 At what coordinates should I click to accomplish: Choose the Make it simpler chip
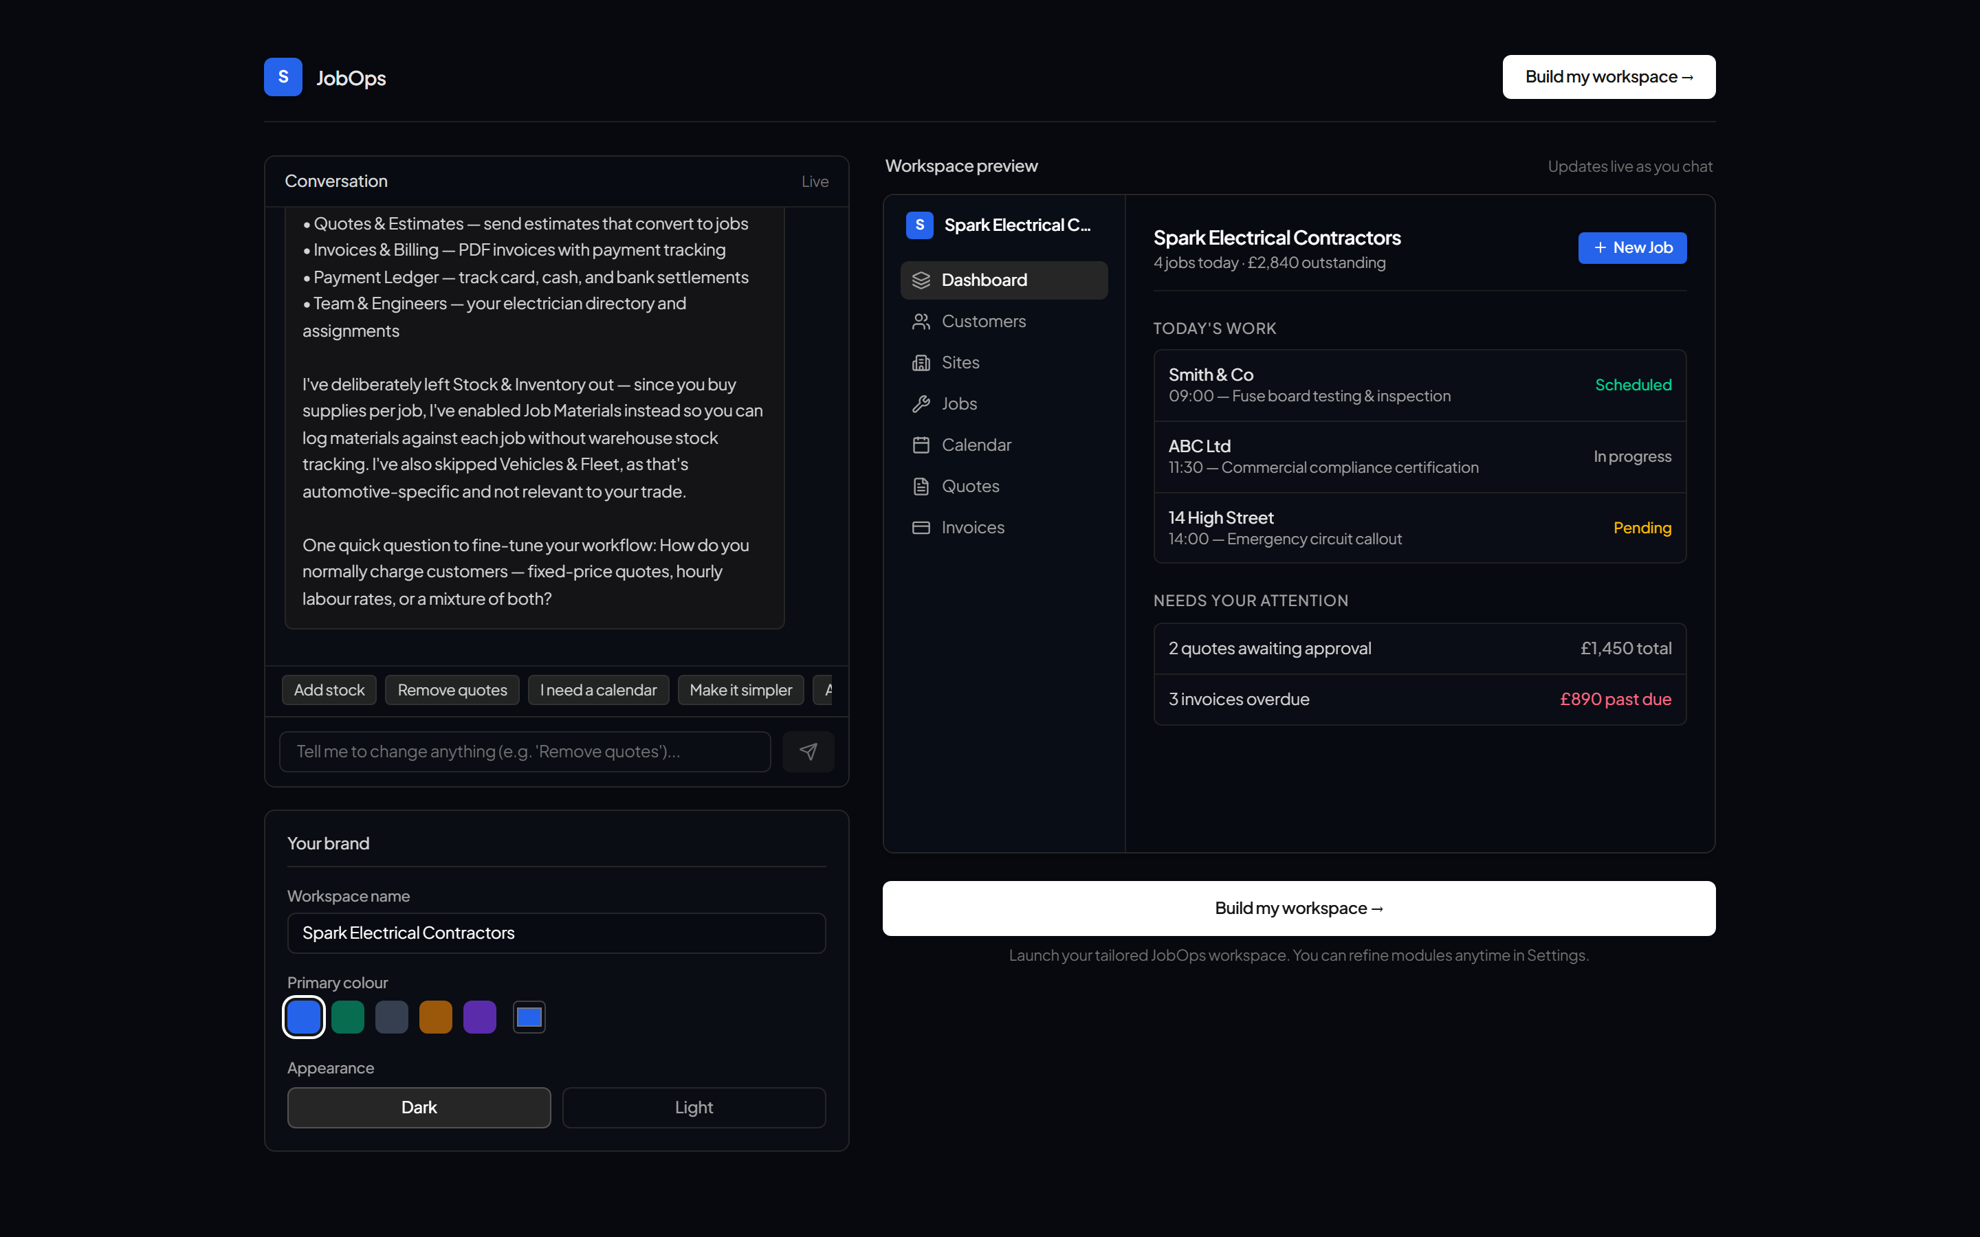point(740,690)
